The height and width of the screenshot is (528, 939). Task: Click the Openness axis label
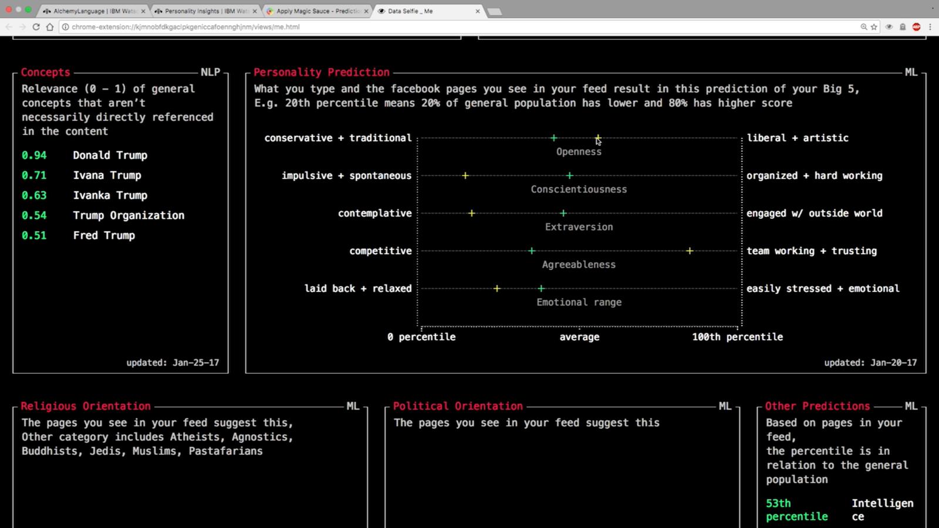coord(579,152)
